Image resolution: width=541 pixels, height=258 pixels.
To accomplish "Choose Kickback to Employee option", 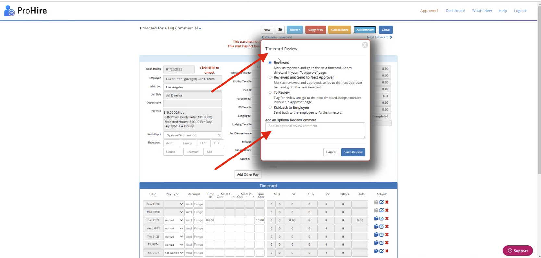I will [270, 107].
